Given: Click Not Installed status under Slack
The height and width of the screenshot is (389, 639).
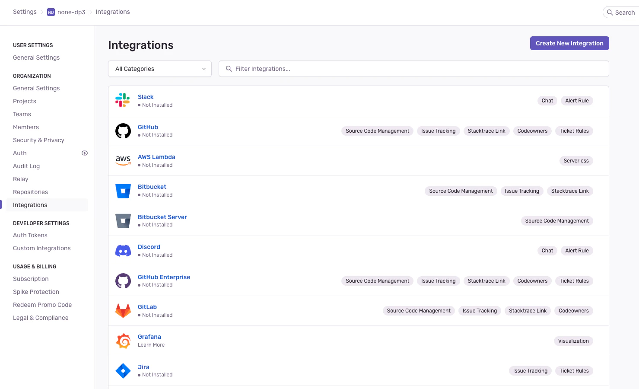Looking at the screenshot, I should [x=155, y=105].
